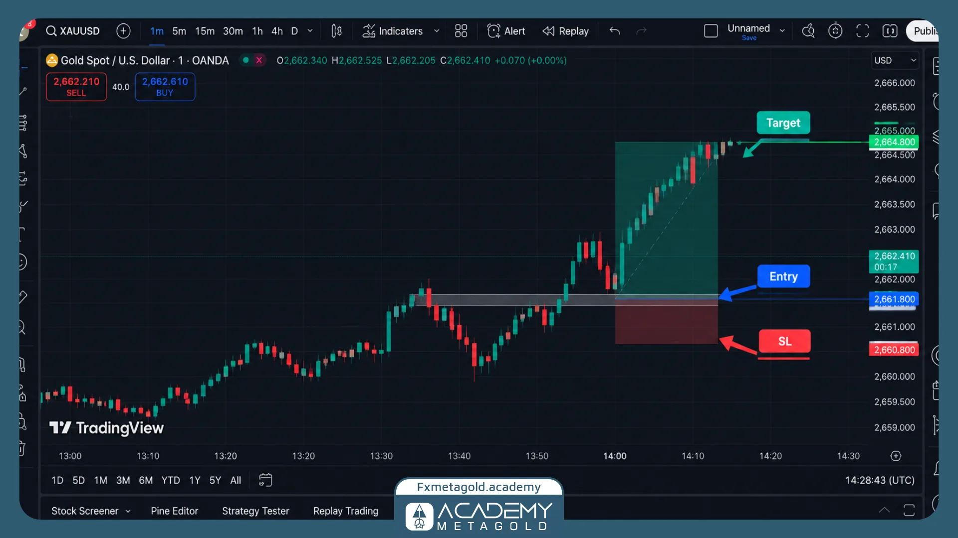Image resolution: width=958 pixels, height=538 pixels.
Task: Open the XAUUSD symbol search
Action: point(73,31)
